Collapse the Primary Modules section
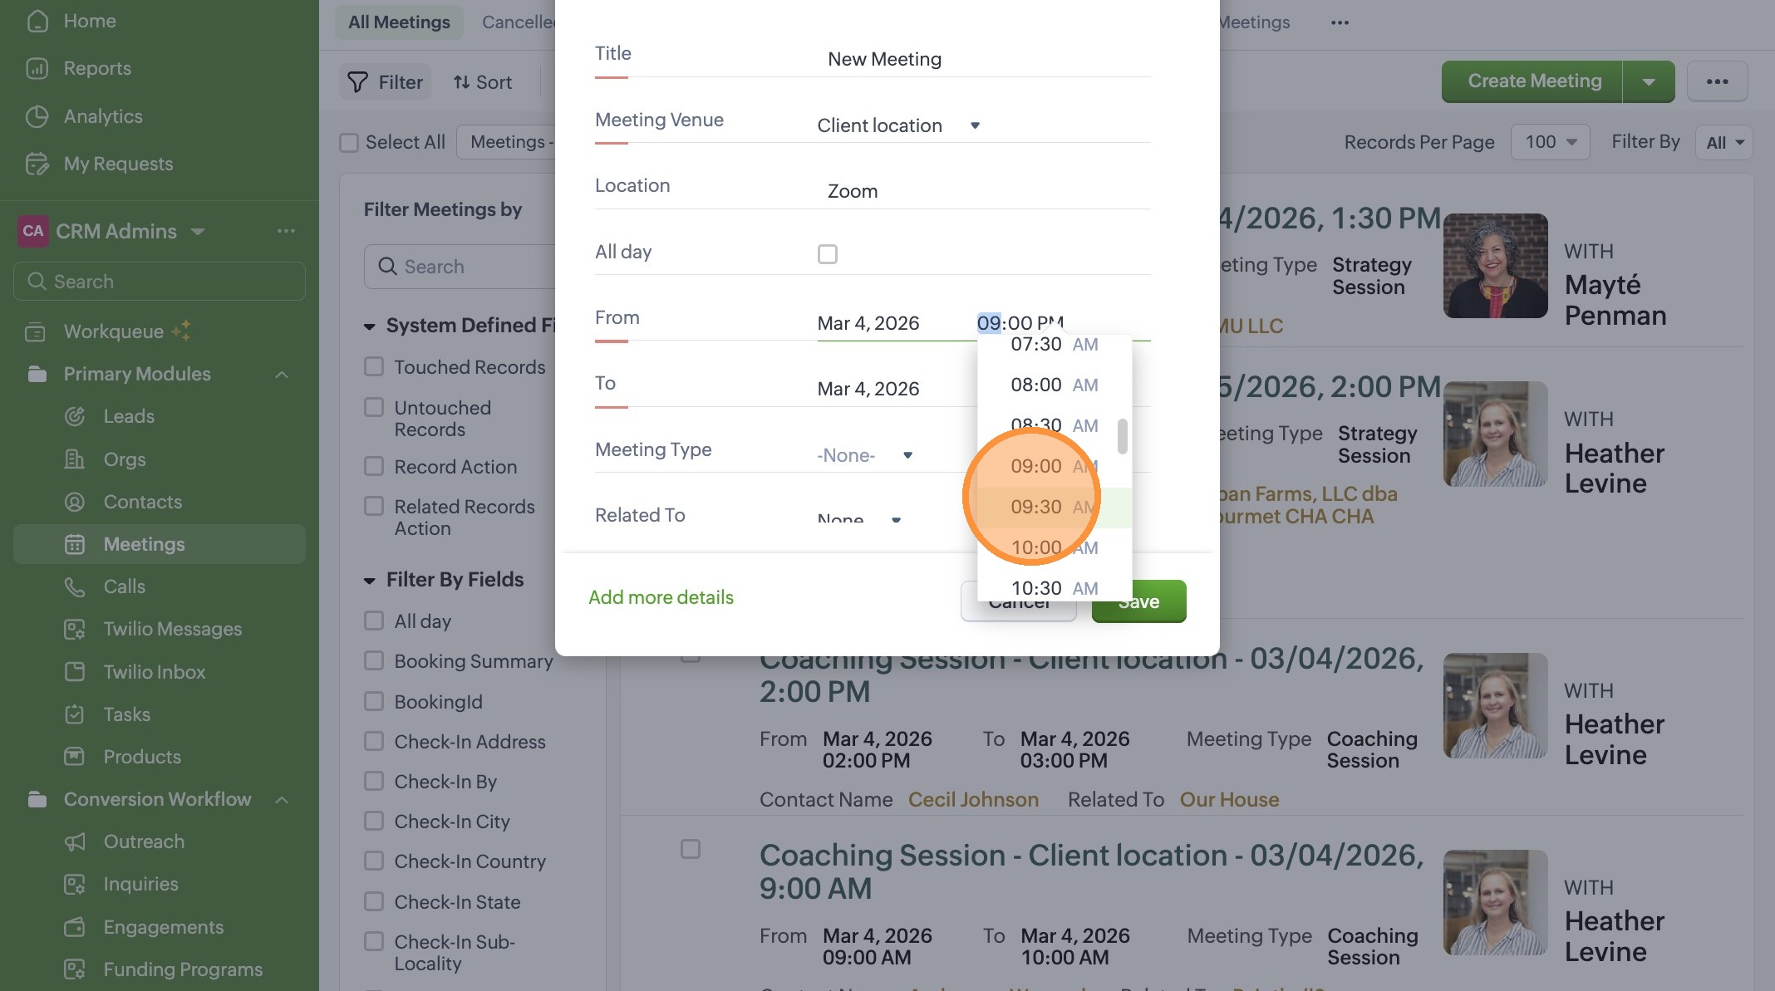The image size is (1775, 991). [x=282, y=375]
